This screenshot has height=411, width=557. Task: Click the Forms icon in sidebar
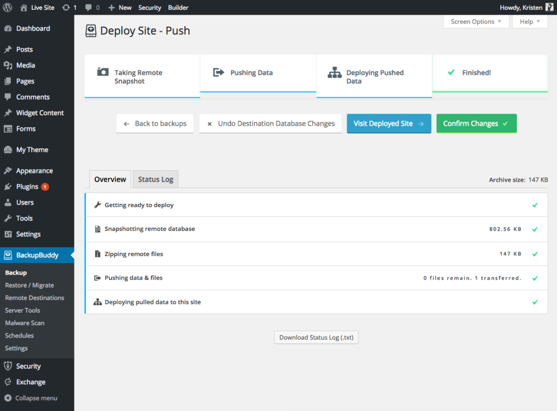(8, 129)
